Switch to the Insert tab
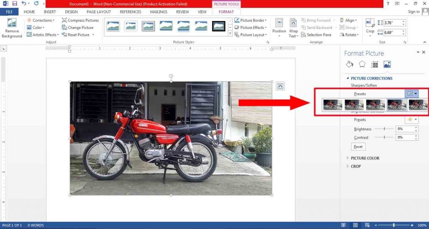This screenshot has height=229, width=429. pyautogui.click(x=49, y=12)
